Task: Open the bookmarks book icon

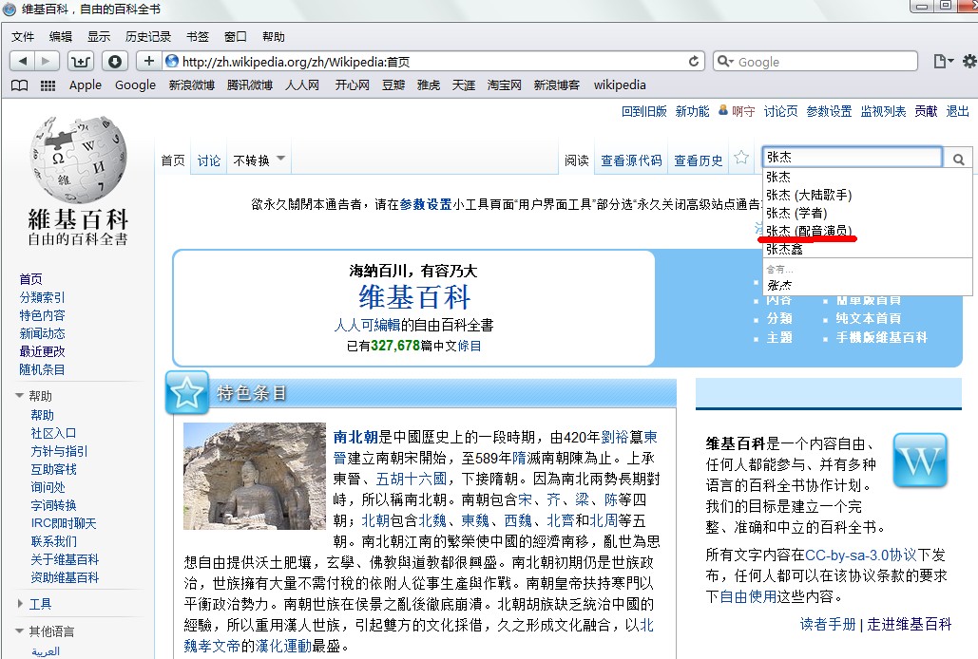Action: tap(20, 85)
